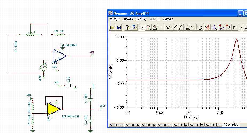Viewport: 247px width, 133px height.
Task: Click the Open file folder icon
Action: 112,27
